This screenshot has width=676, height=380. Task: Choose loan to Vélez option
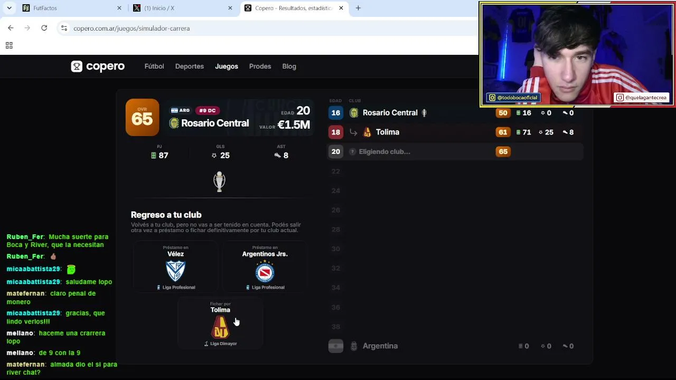click(175, 267)
